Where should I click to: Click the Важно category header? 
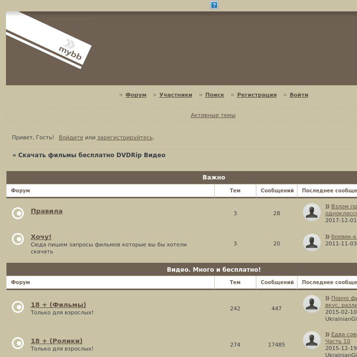click(214, 178)
